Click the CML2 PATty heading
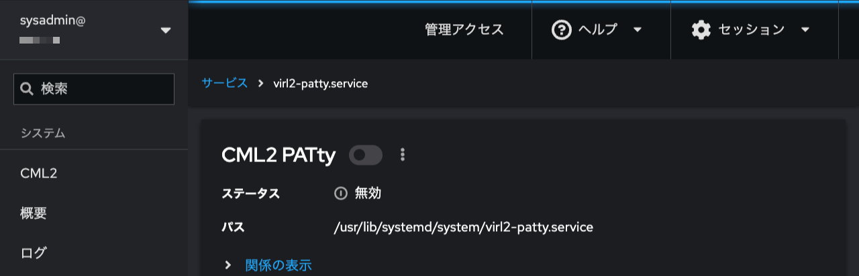Screen dimensions: 859x276 [x=279, y=155]
